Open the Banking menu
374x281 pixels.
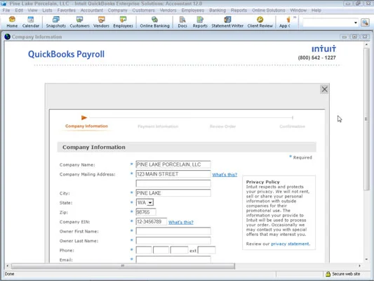point(218,11)
